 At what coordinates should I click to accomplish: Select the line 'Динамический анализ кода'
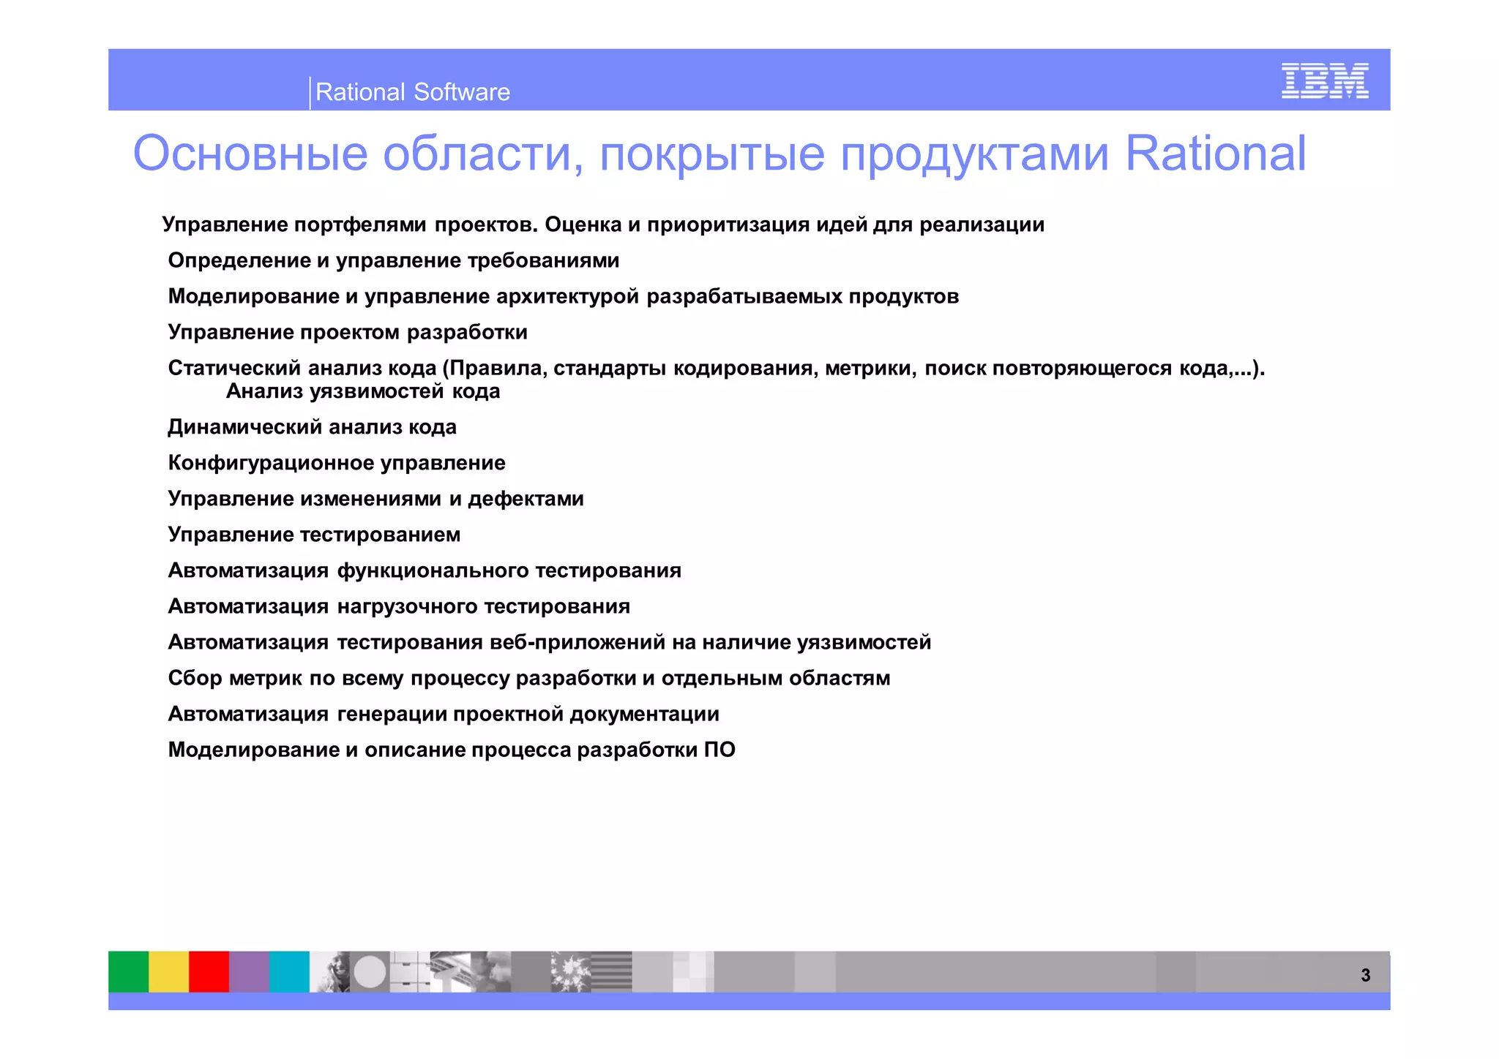tap(312, 427)
